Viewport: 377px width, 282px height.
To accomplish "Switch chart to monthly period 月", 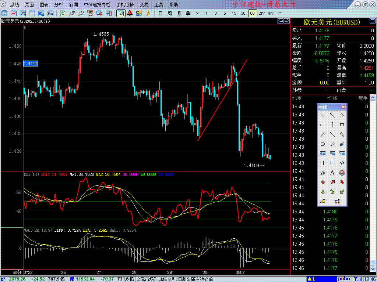I will 179,14.
